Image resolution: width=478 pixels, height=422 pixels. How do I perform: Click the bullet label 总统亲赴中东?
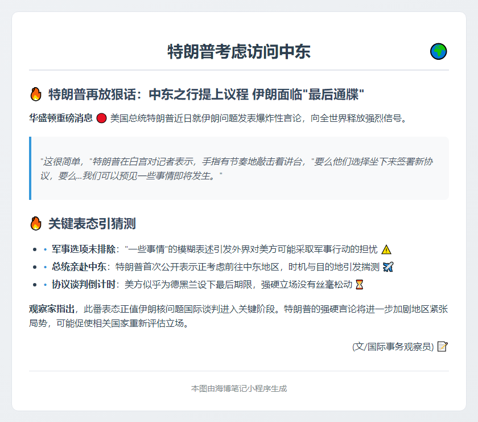(79, 267)
